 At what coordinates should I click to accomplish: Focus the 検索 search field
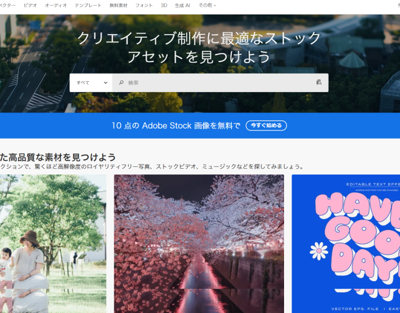220,83
